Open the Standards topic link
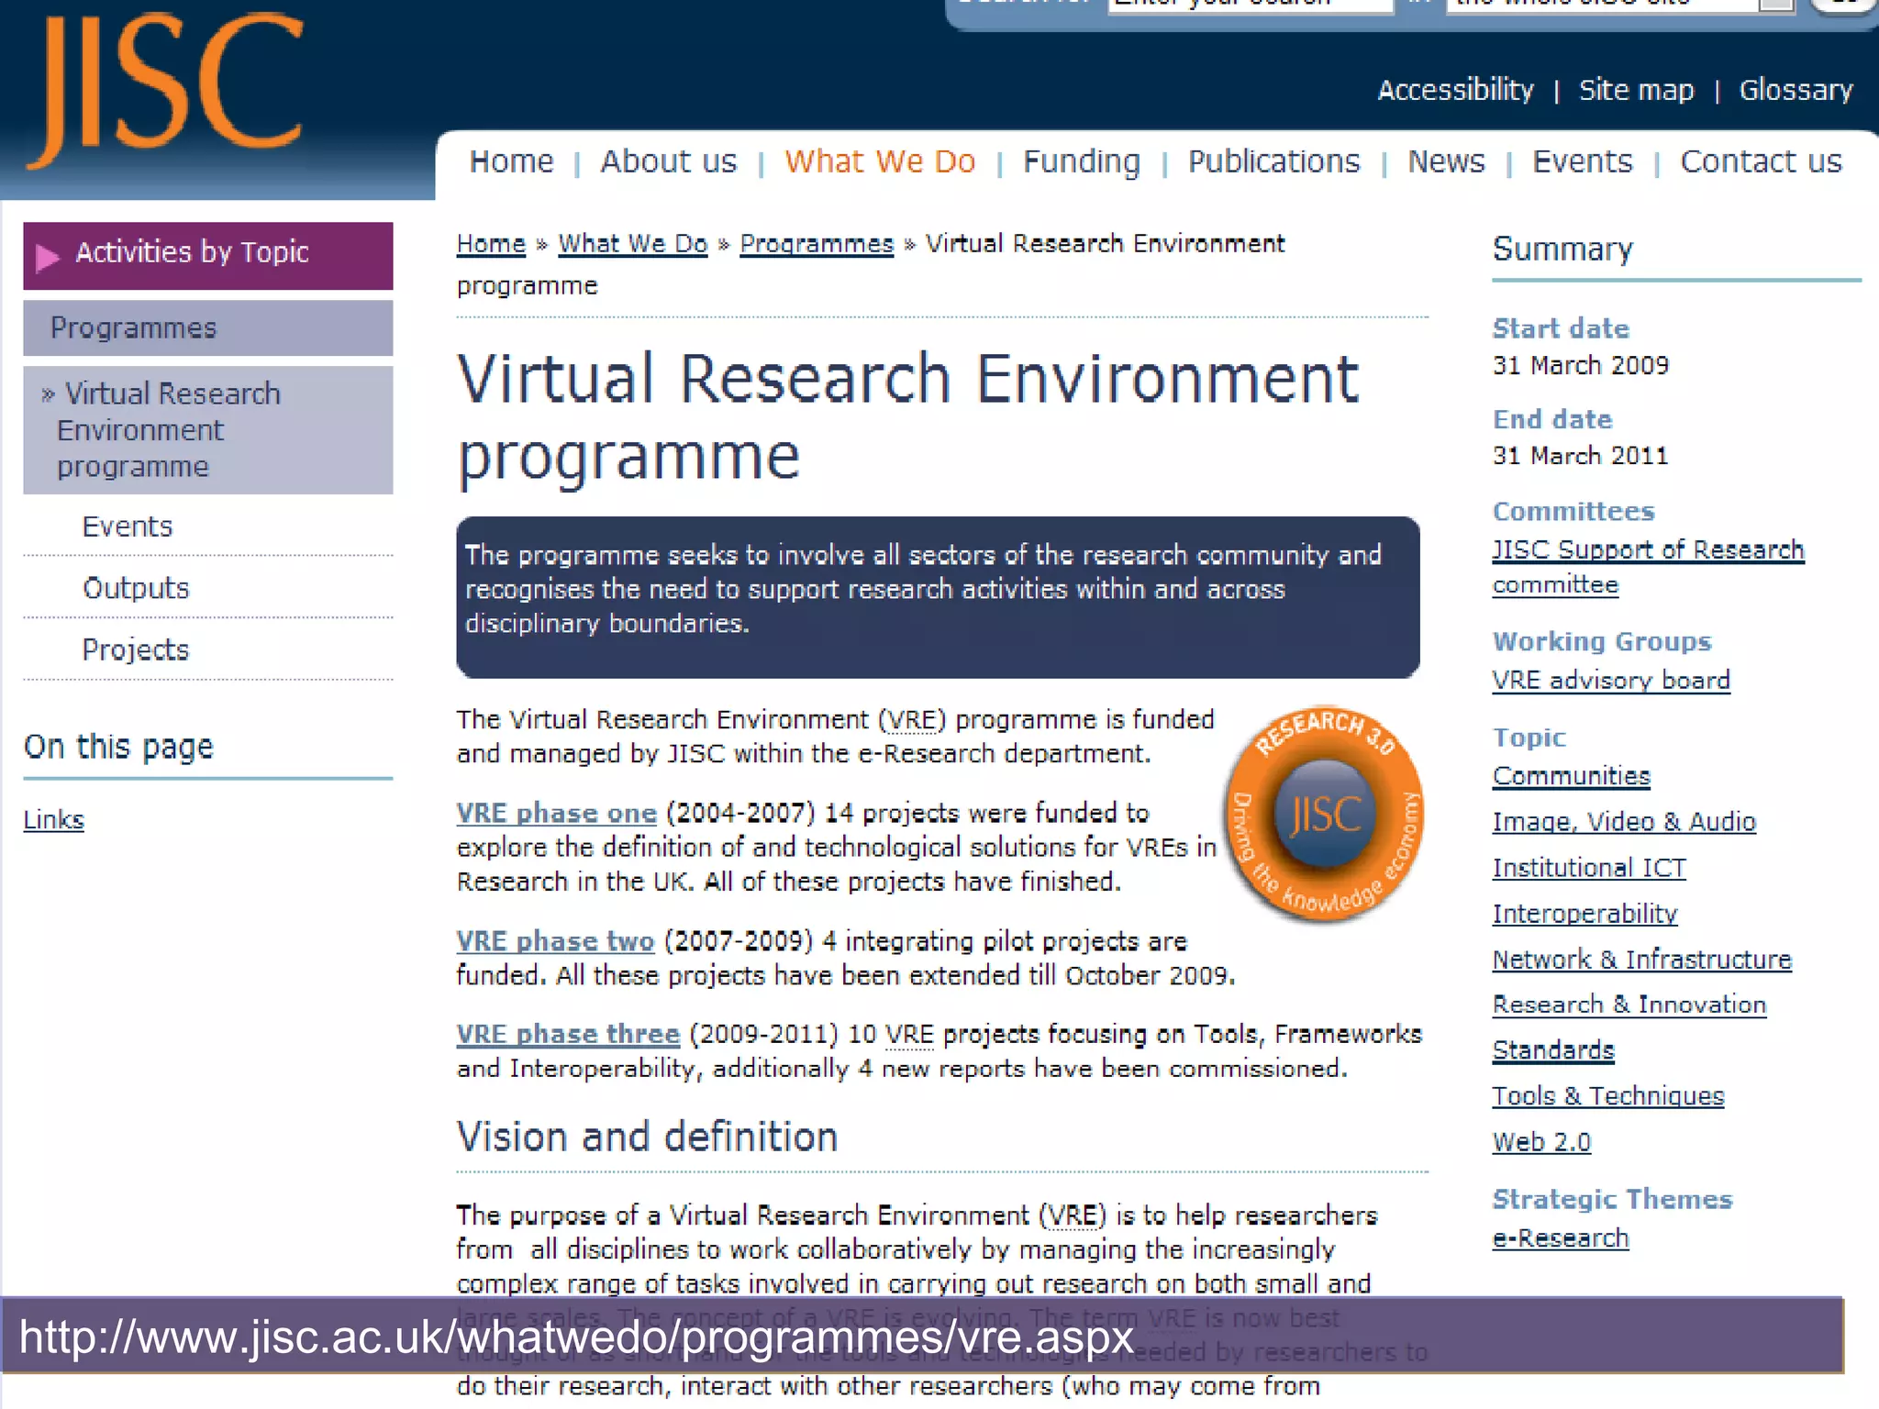 1553,1050
